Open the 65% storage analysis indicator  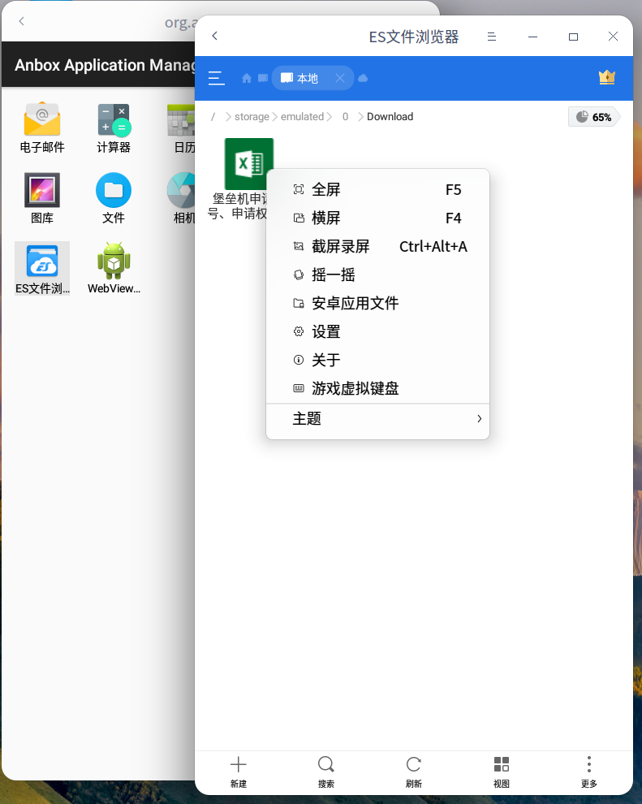pos(594,117)
